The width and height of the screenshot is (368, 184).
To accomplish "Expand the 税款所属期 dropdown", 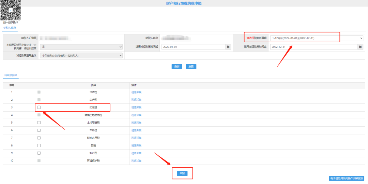I will [316, 38].
